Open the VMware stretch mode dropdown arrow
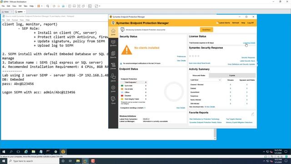Viewport: 291px width, 164px height. 100,6
